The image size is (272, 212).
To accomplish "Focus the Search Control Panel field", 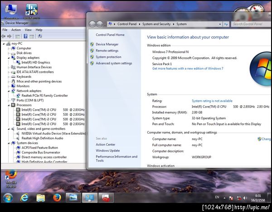I will tap(251, 24).
